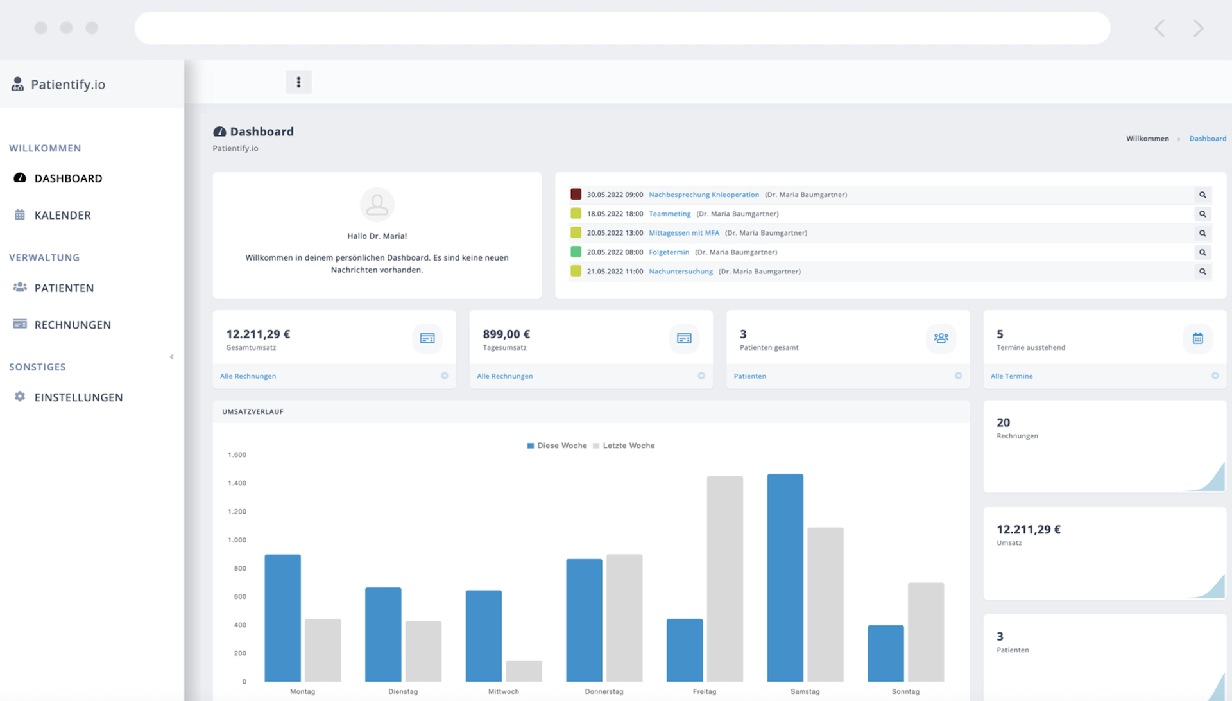The image size is (1232, 701).
Task: Click arrow circle beside Alle Termine
Action: (1215, 376)
